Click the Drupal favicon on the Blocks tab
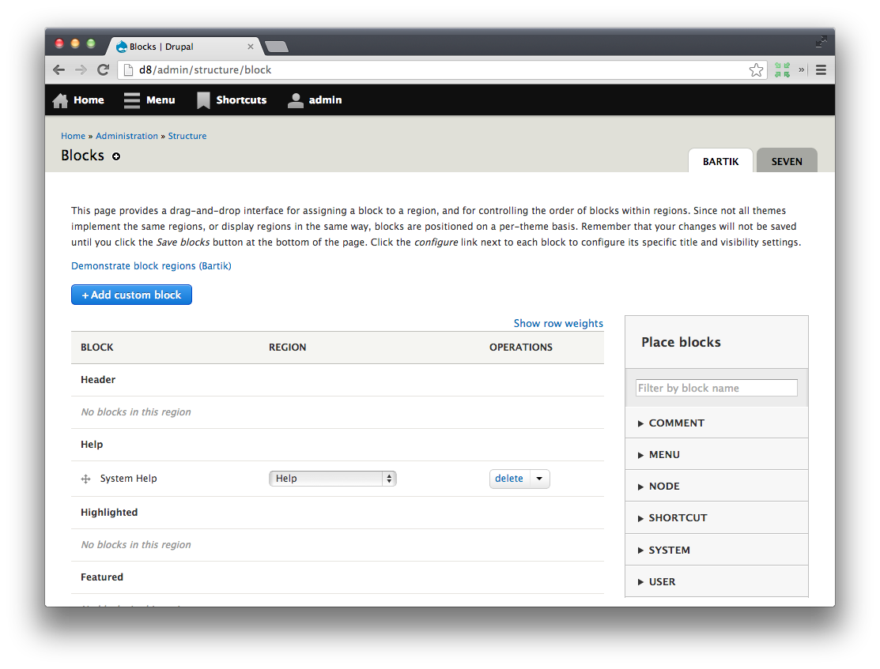Viewport: 880px width, 669px height. coord(121,47)
